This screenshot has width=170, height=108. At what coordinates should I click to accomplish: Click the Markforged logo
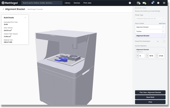[9, 3]
